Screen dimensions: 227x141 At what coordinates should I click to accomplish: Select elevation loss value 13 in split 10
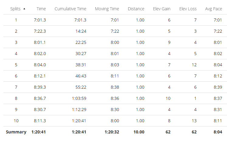[x=194, y=121]
